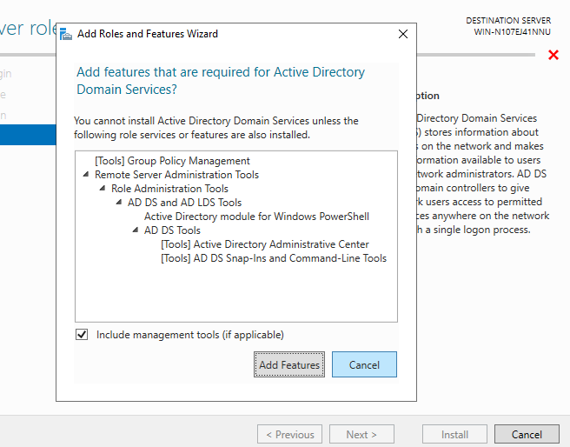Click the Add Roles and Features Wizard title icon
The image size is (570, 447).
[x=66, y=34]
